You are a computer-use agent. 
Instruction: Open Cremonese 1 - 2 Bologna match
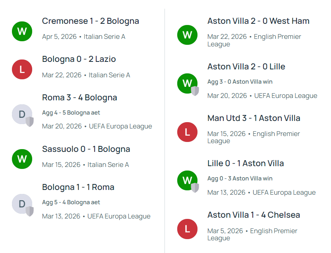(x=91, y=21)
